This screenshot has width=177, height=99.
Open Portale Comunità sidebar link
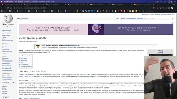(7, 46)
